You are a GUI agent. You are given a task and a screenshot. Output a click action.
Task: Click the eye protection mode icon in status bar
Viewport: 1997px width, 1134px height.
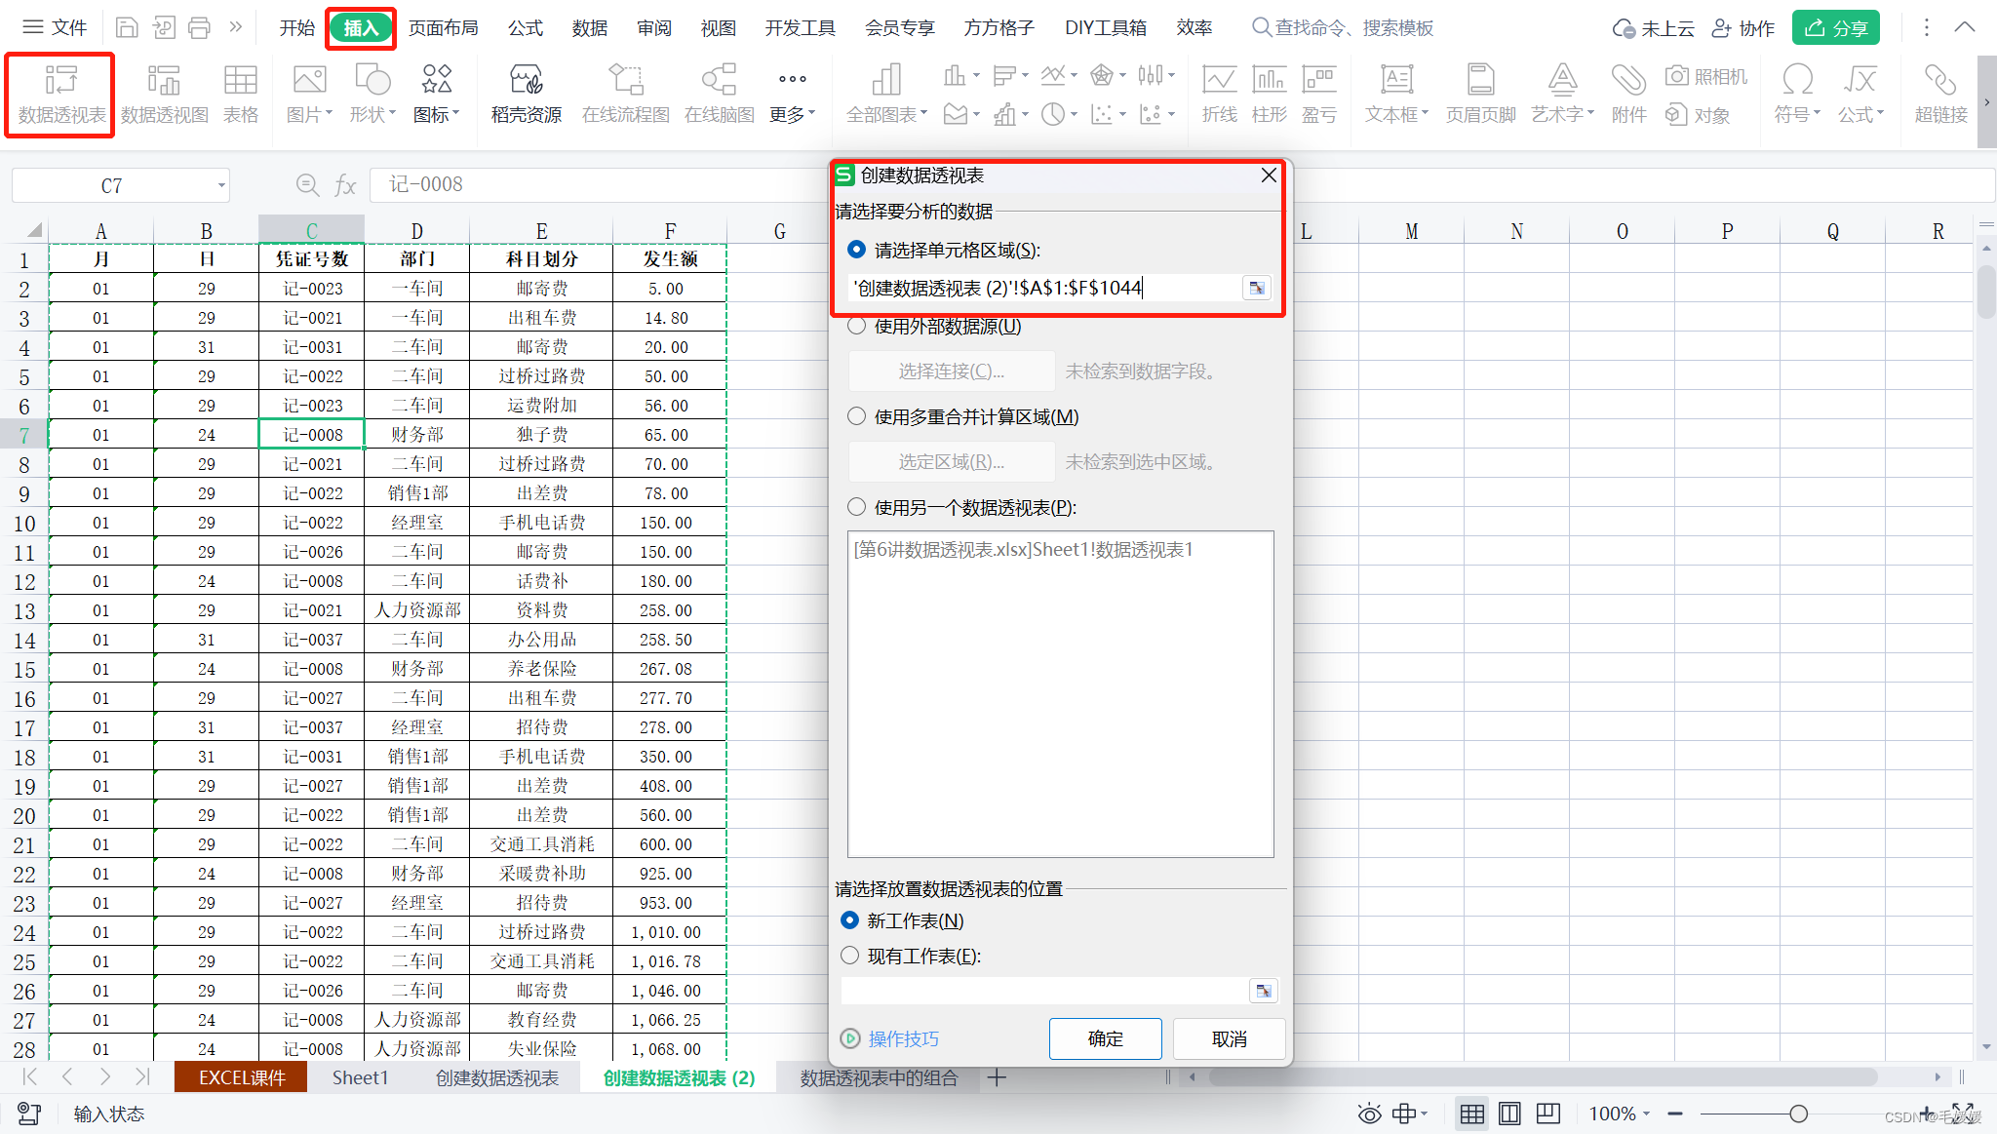[x=1369, y=1114]
